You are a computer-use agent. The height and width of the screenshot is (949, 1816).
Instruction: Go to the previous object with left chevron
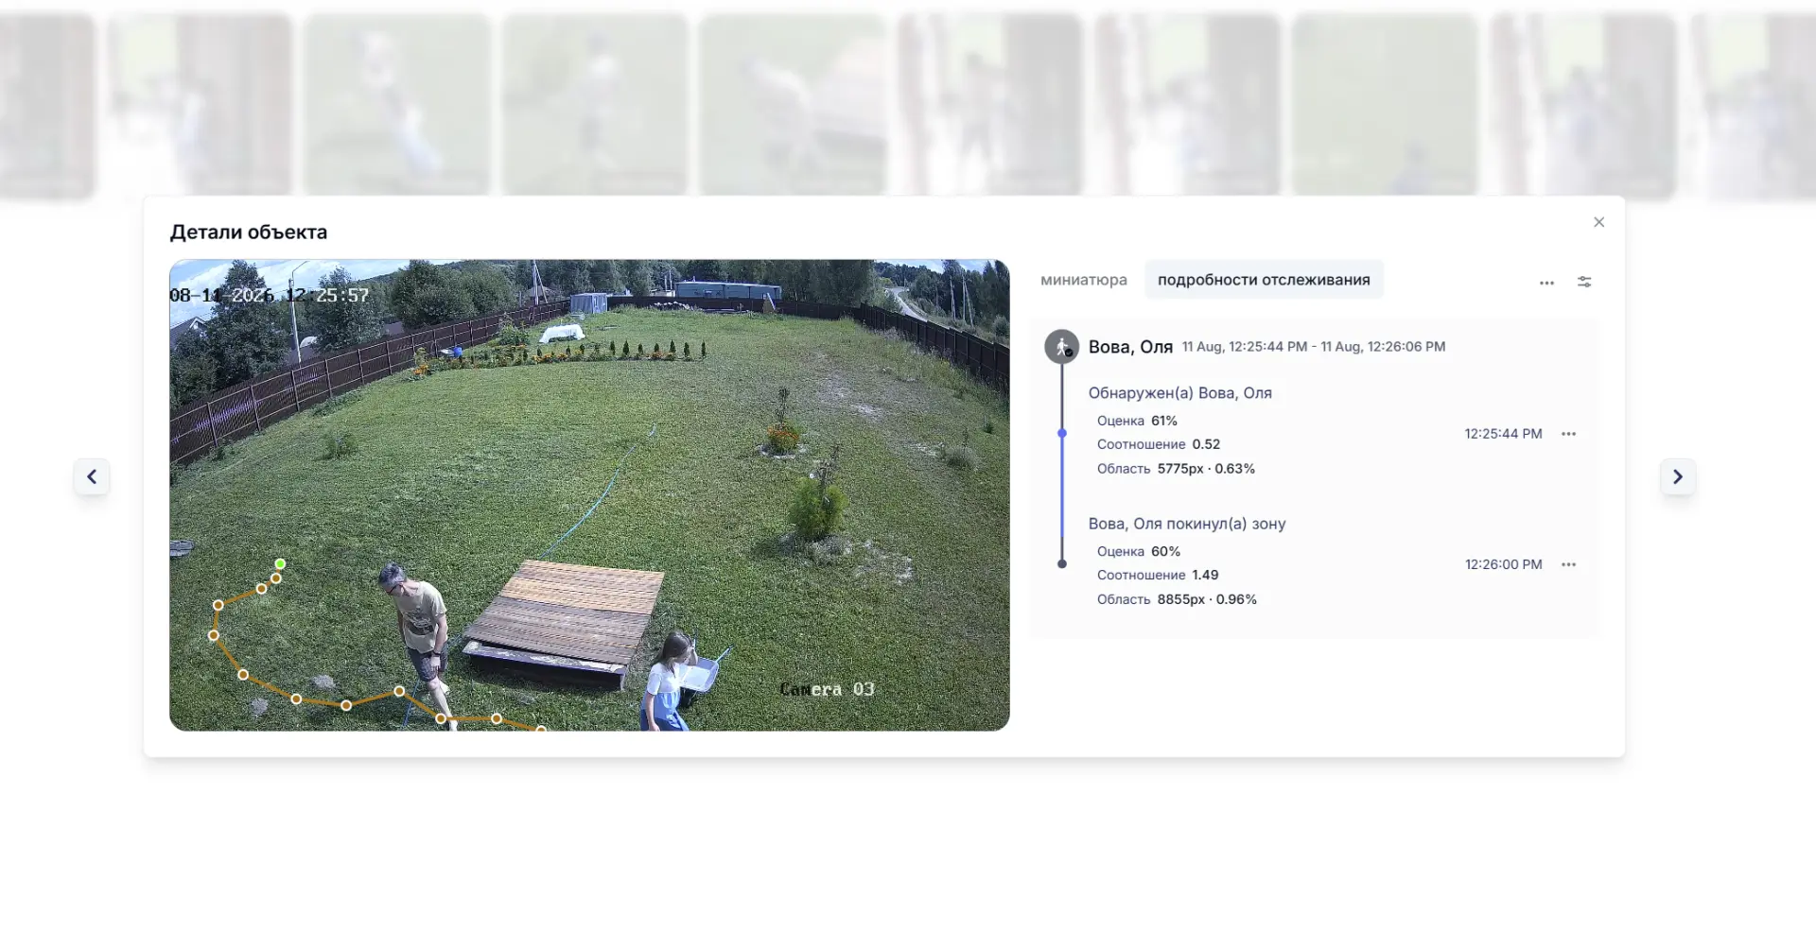tap(92, 476)
